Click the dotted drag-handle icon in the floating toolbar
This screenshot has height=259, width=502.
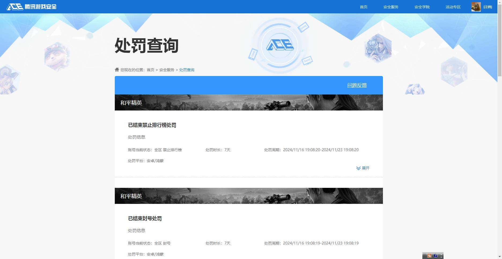(425, 256)
